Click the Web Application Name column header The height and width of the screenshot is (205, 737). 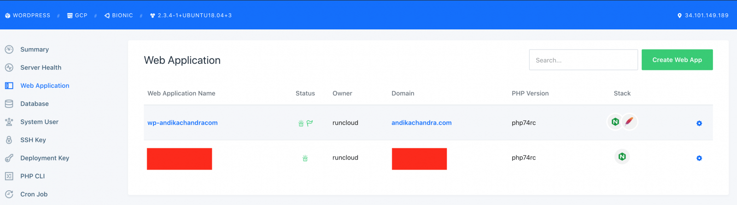pyautogui.click(x=181, y=93)
